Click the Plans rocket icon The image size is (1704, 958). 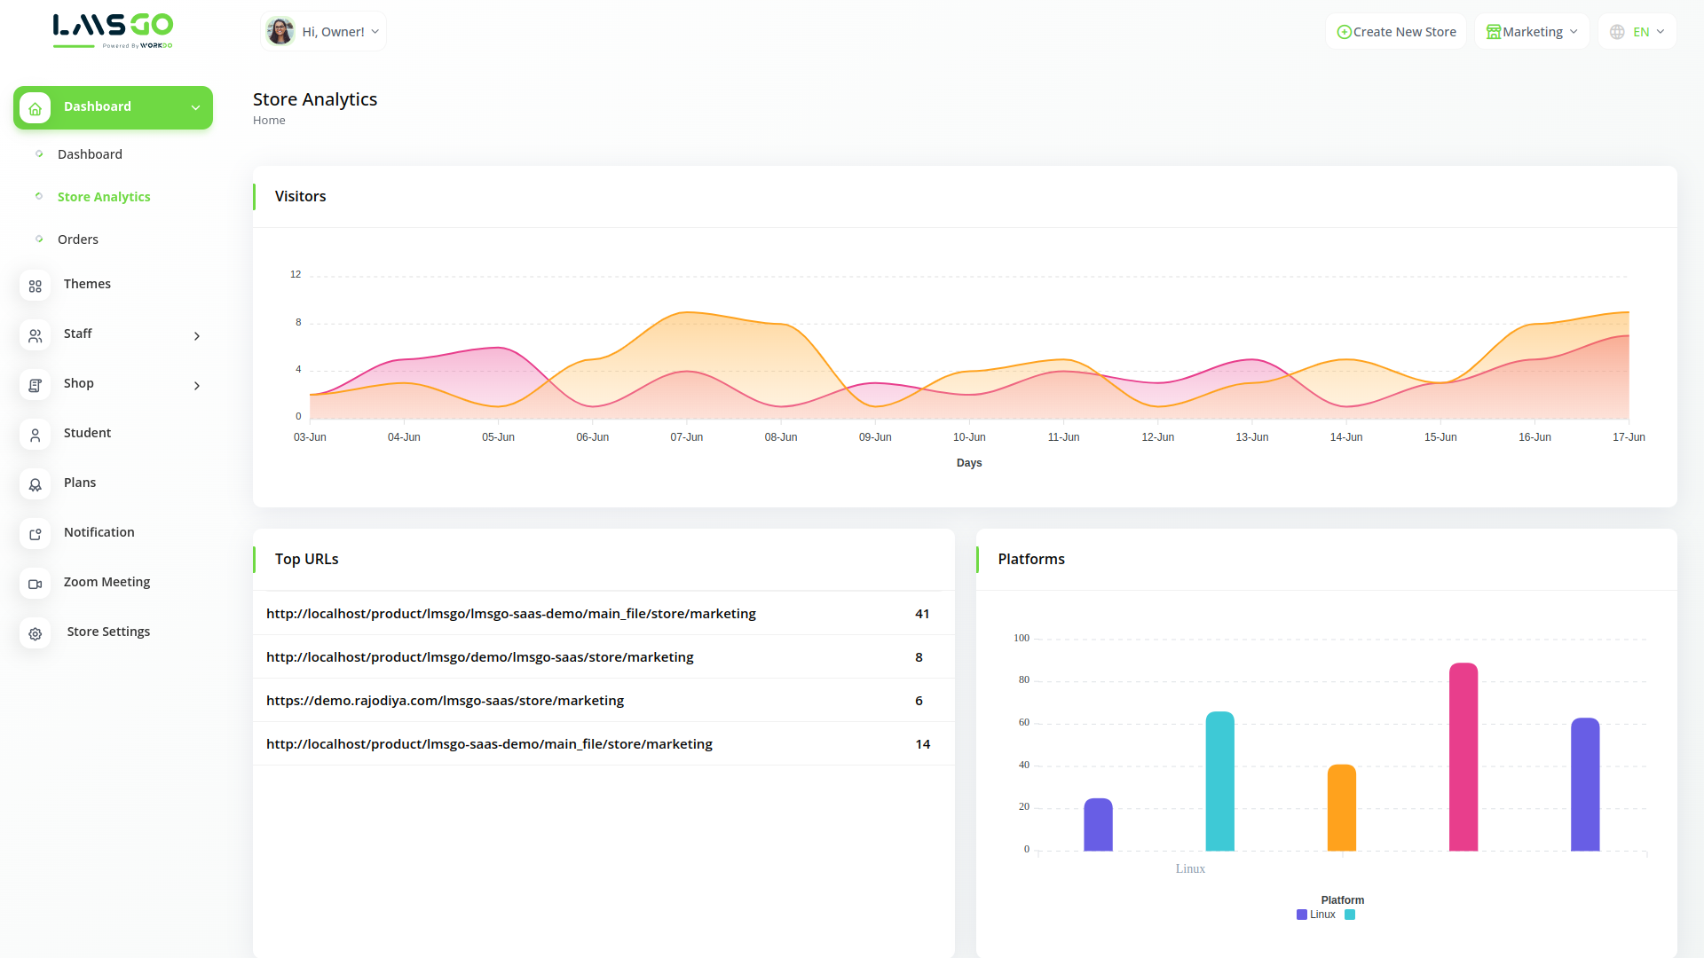pos(35,484)
